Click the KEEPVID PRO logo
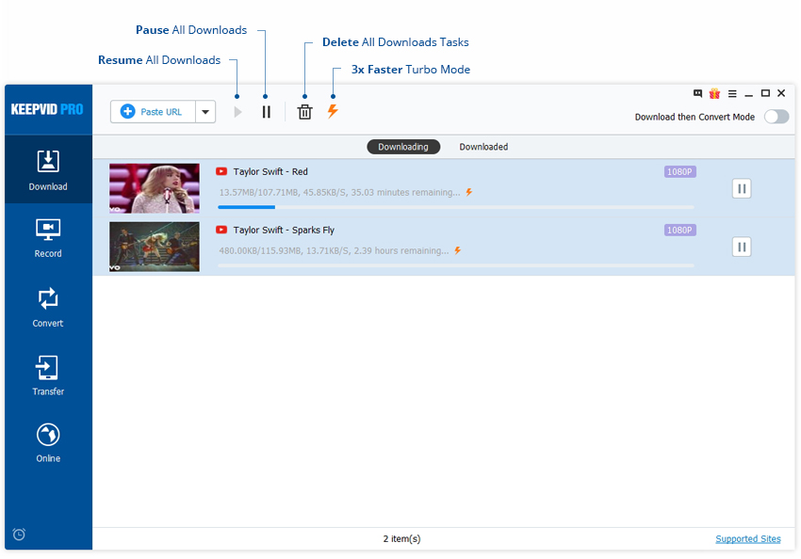 (47, 109)
